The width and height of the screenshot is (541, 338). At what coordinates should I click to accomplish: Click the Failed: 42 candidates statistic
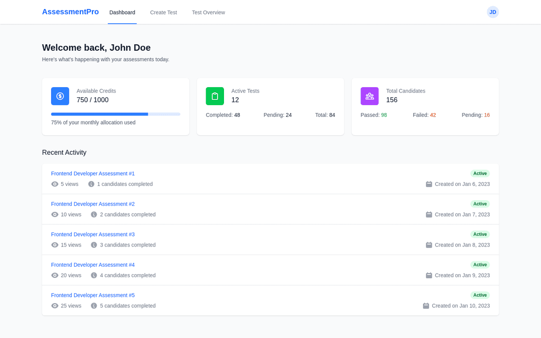click(x=424, y=115)
